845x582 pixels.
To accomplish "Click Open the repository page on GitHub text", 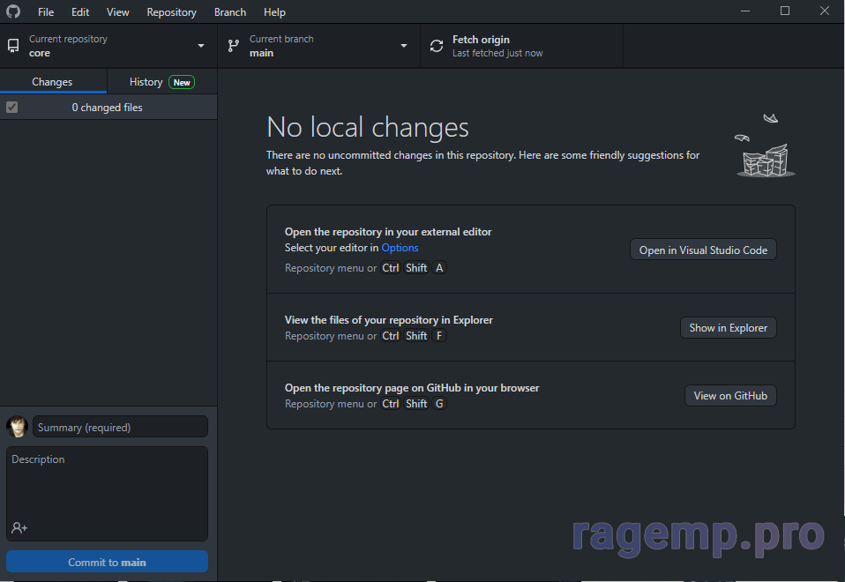I will (412, 388).
